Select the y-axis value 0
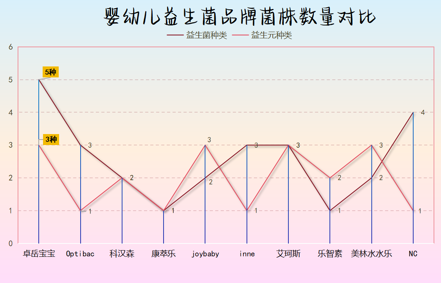The width and height of the screenshot is (441, 283). coord(11,244)
